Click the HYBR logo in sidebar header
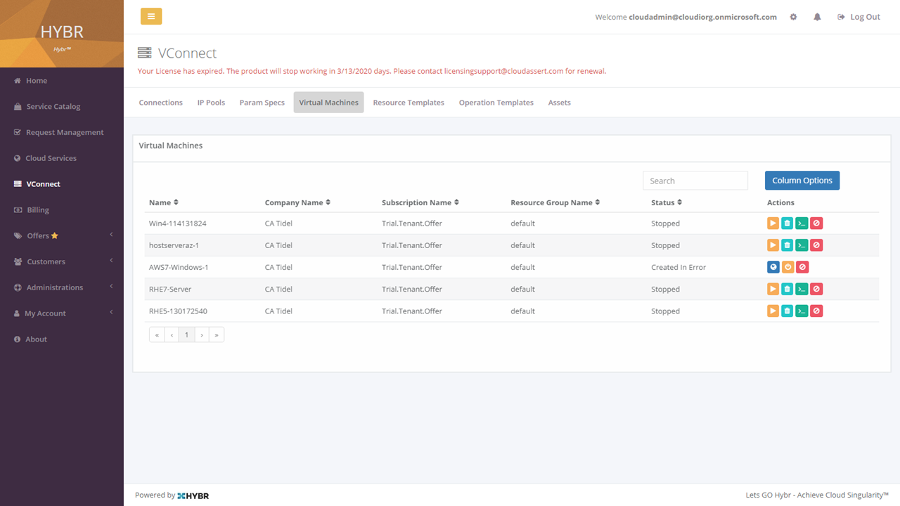 coord(62,34)
